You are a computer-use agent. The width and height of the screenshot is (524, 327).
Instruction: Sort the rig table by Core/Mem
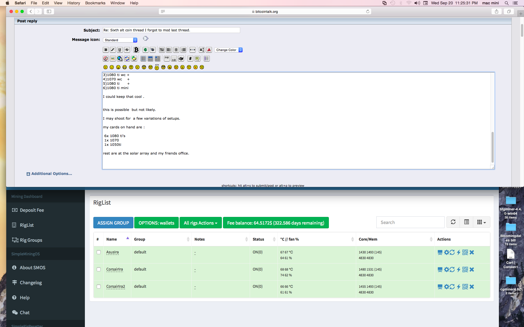coord(395,239)
